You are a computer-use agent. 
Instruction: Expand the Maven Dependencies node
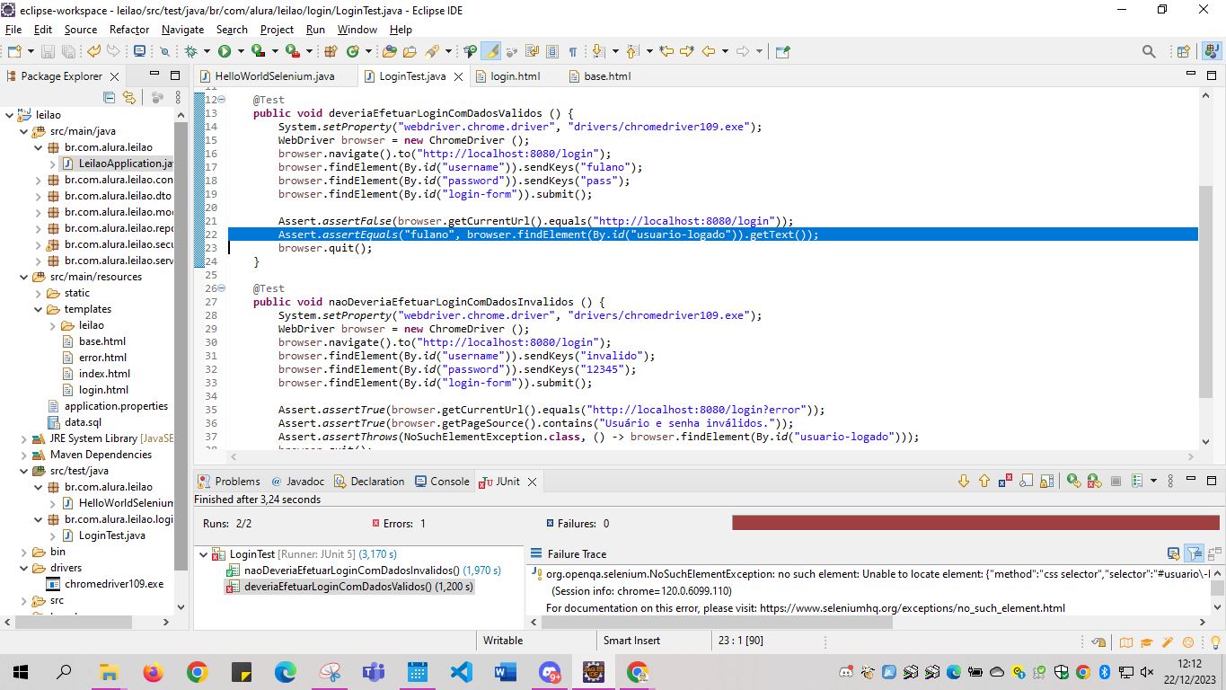point(24,455)
